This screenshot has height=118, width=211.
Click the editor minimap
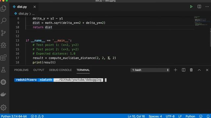[x=201, y=21]
